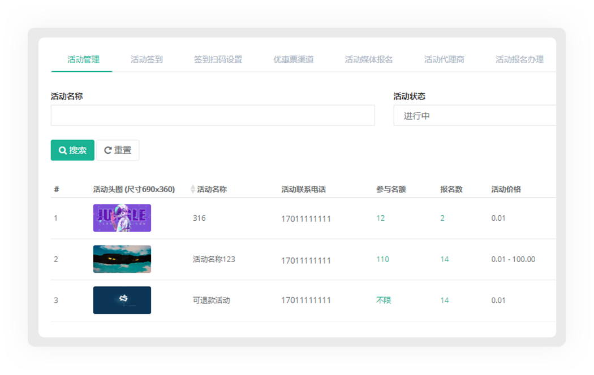Viewport: 594px width, 375px height.
Task: Click the green 搜索 button
Action: pos(72,150)
